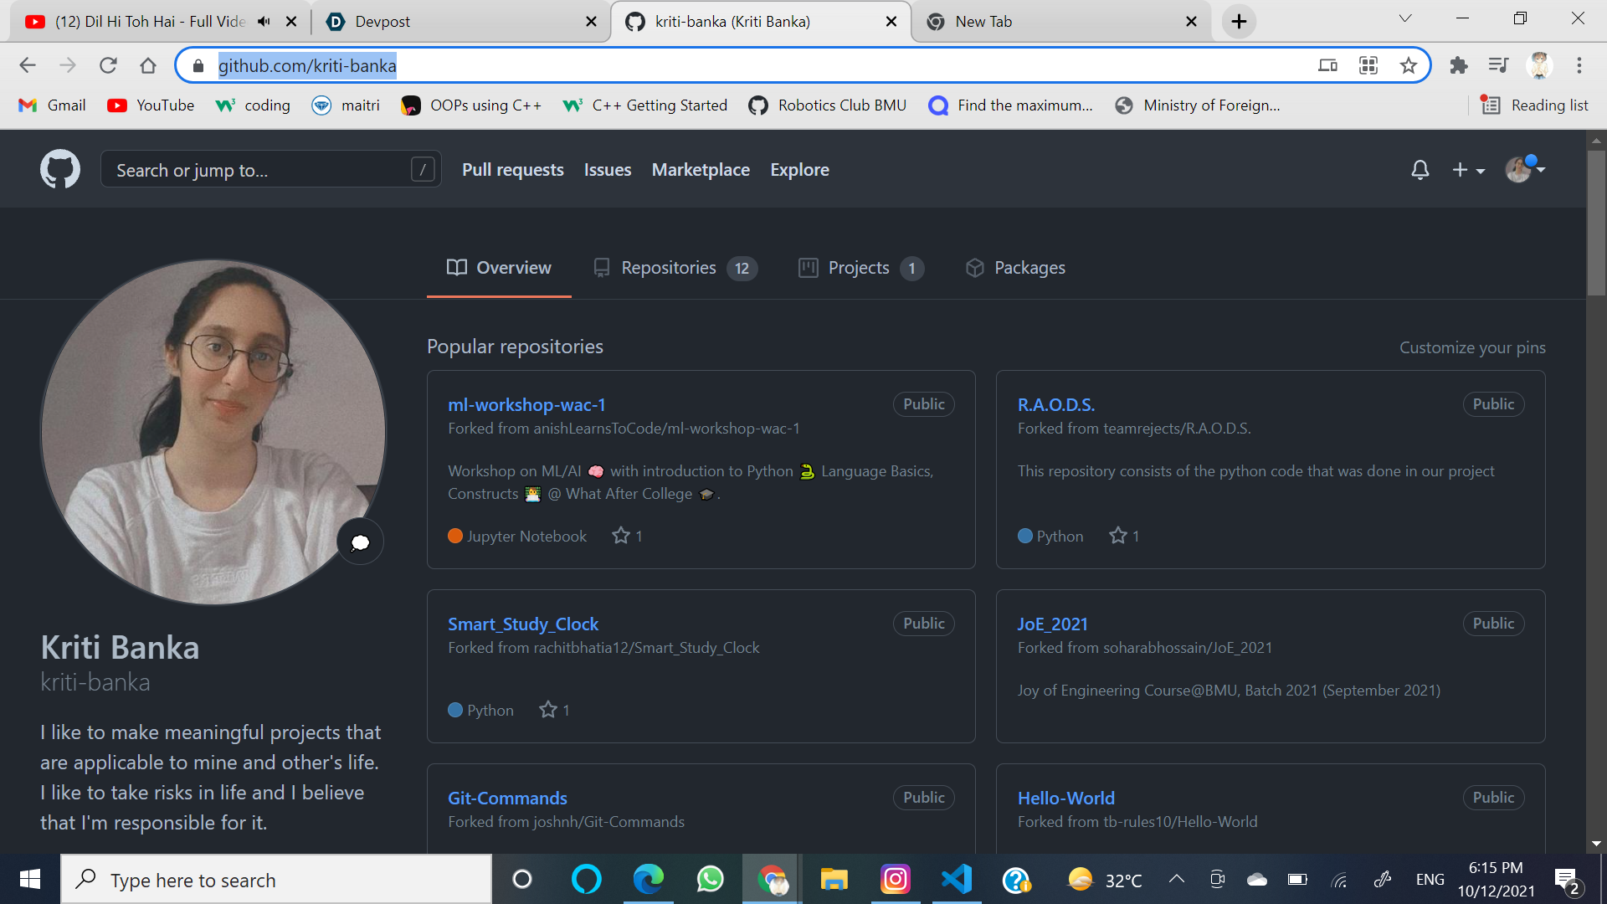Screen dimensions: 1607x904
Task: Expand Chrome tab search chevron
Action: coord(1405,18)
